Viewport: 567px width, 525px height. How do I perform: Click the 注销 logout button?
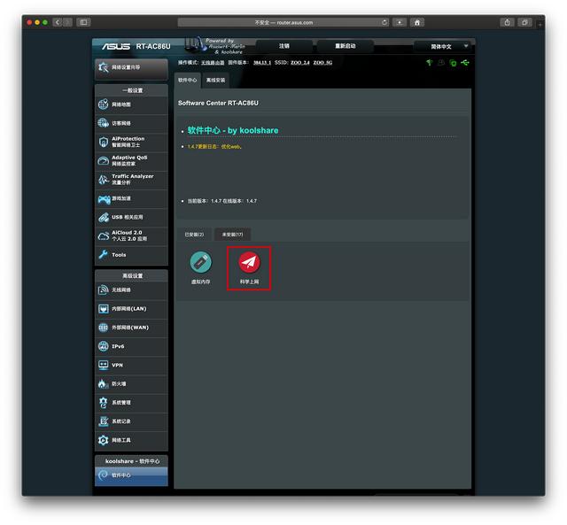click(284, 46)
